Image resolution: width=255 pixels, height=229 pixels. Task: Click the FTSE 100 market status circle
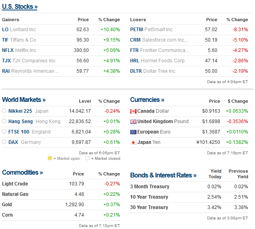click(x=4, y=131)
